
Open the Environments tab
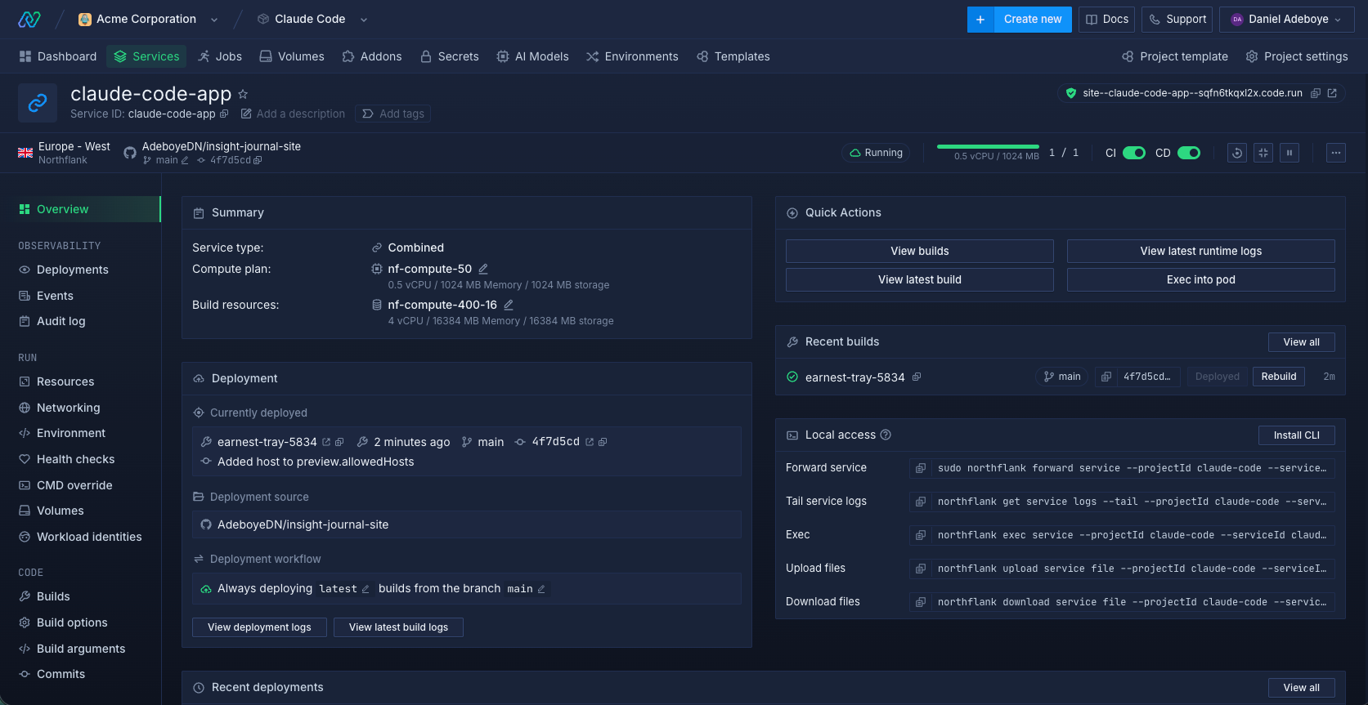tap(632, 56)
